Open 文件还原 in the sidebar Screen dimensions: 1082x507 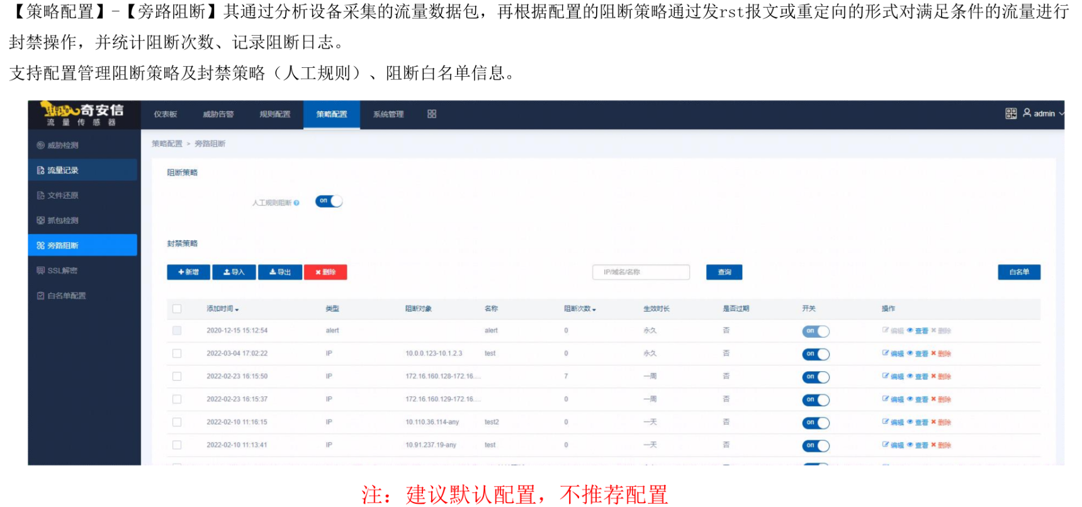[82, 195]
